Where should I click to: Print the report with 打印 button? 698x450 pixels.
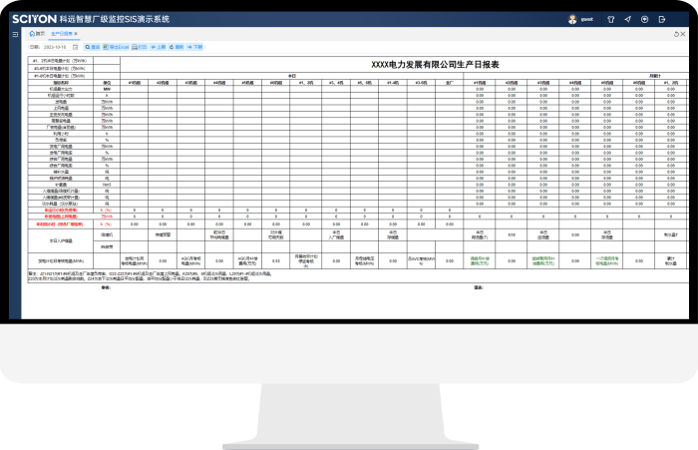tap(141, 47)
